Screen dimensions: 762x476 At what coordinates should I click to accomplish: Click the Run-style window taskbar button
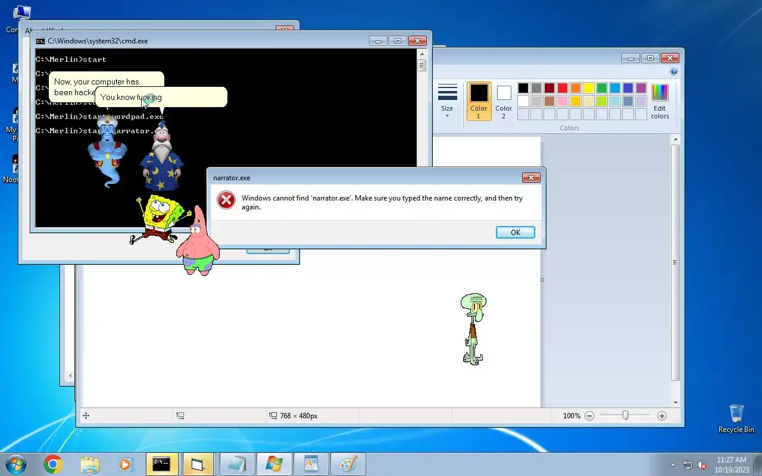tap(199, 464)
